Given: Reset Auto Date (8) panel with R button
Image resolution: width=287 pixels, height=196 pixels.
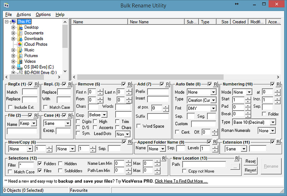Looking at the screenshot, I should (215, 84).
